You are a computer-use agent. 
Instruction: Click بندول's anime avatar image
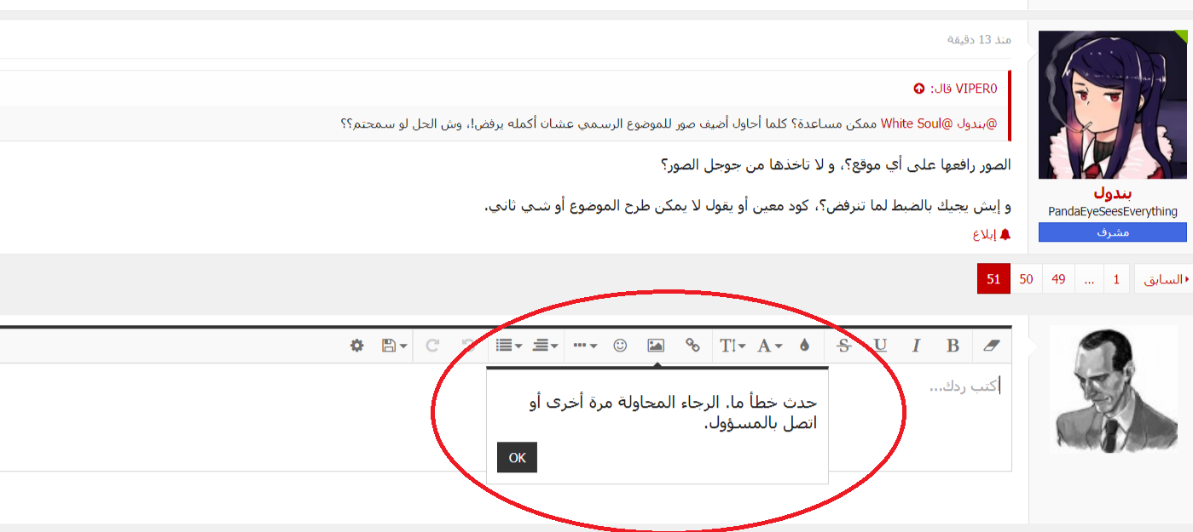coord(1113,105)
